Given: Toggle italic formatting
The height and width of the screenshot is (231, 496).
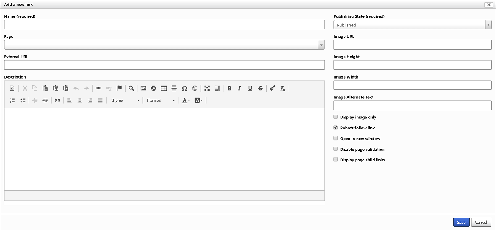Looking at the screenshot, I should pos(239,88).
